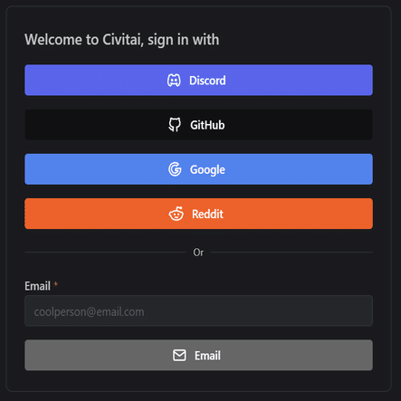Click the GitHub octocat icon

pos(175,125)
